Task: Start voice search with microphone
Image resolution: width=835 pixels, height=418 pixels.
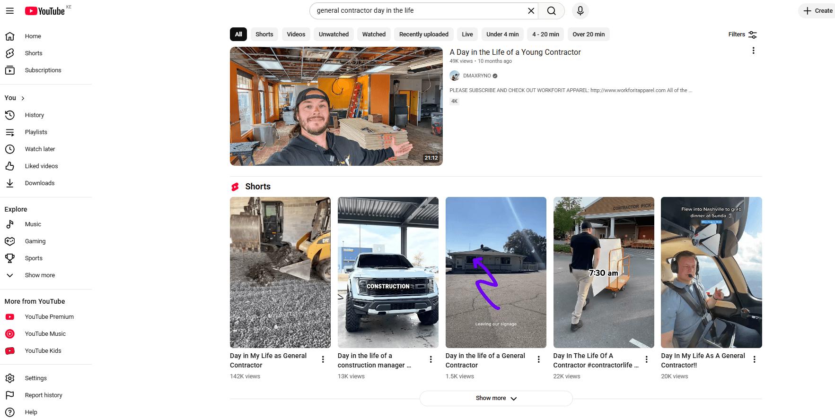Action: click(580, 11)
